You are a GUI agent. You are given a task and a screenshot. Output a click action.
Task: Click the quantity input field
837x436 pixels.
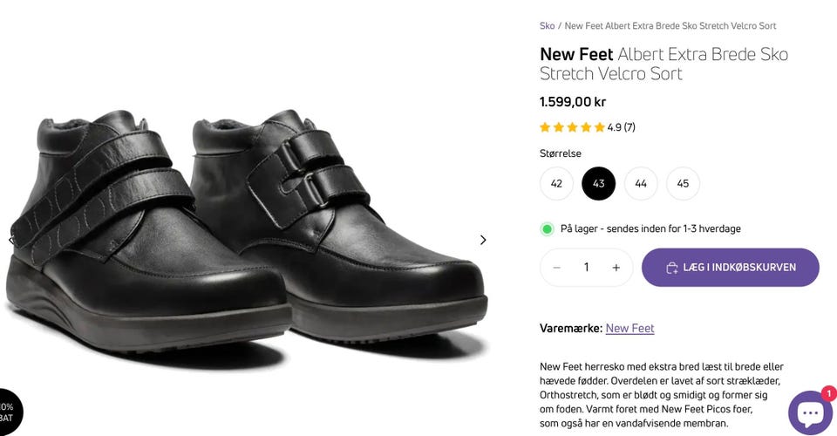(586, 268)
